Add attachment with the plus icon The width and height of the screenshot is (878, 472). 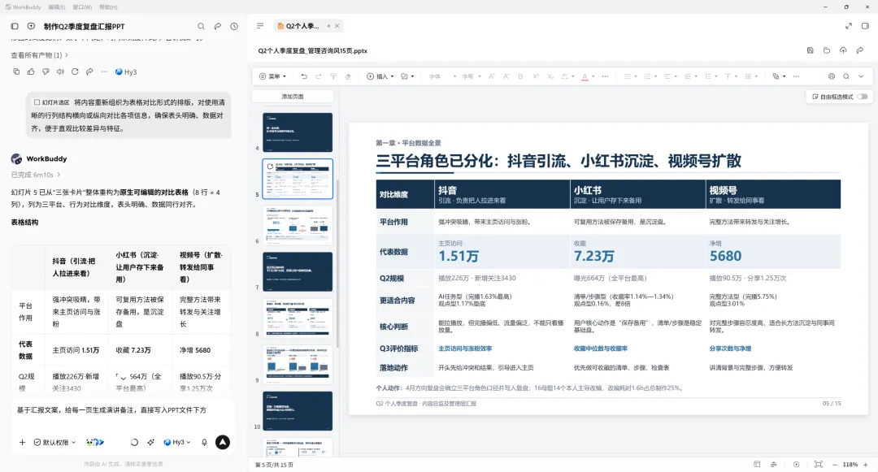pyautogui.click(x=23, y=443)
